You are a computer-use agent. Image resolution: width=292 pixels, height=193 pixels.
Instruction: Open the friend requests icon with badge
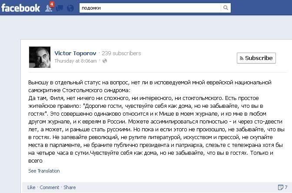point(49,8)
